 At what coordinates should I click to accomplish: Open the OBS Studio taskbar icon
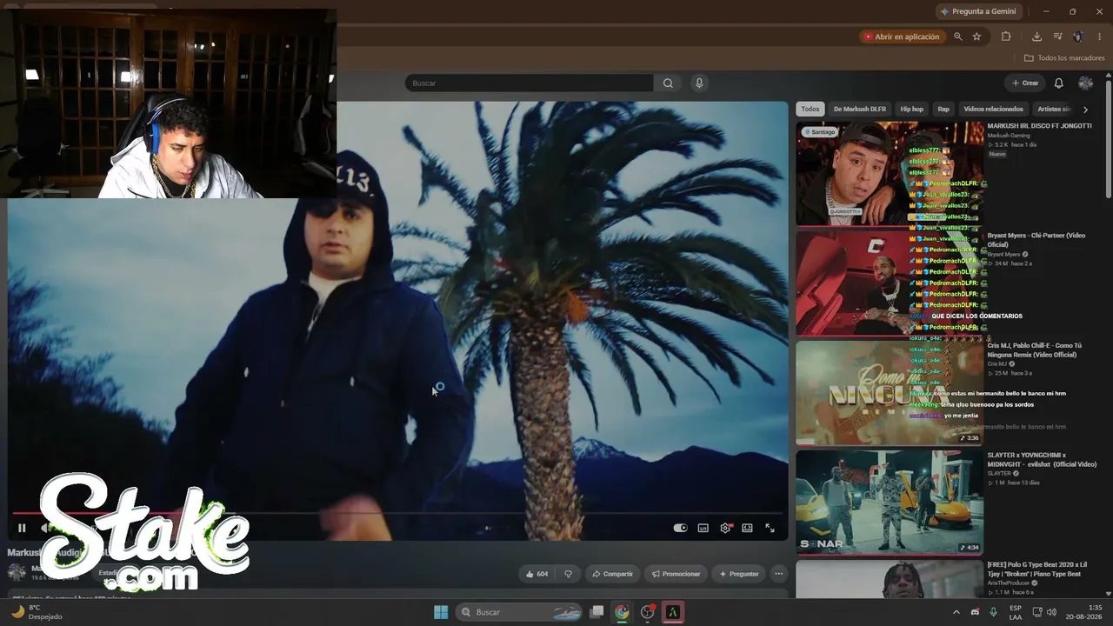click(647, 612)
